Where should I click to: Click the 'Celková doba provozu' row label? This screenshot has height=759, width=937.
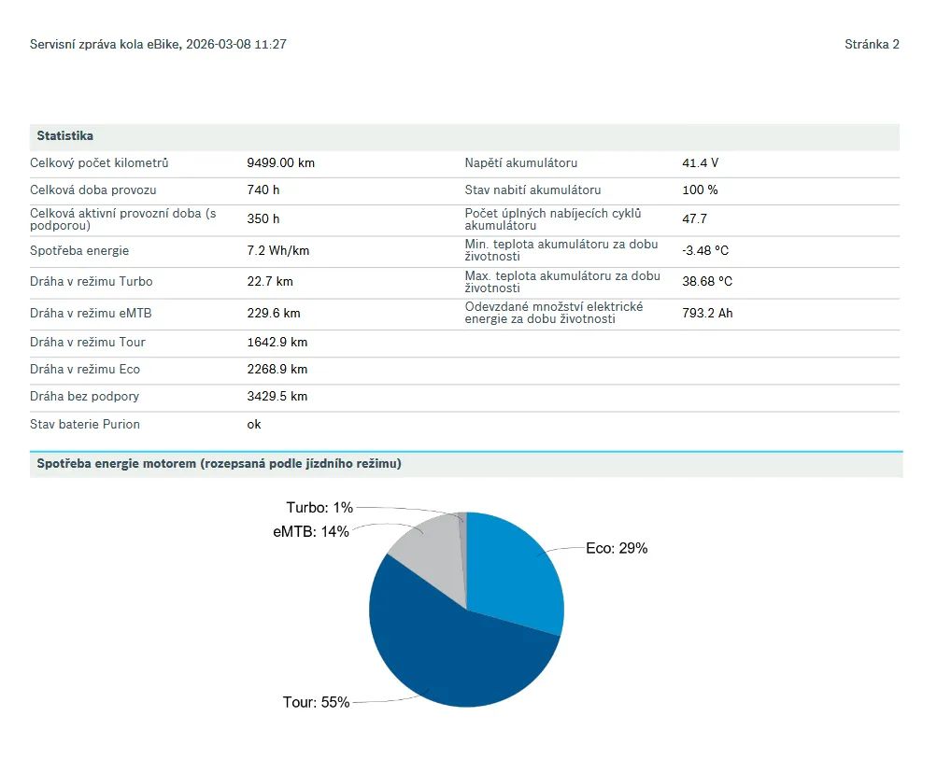point(93,190)
